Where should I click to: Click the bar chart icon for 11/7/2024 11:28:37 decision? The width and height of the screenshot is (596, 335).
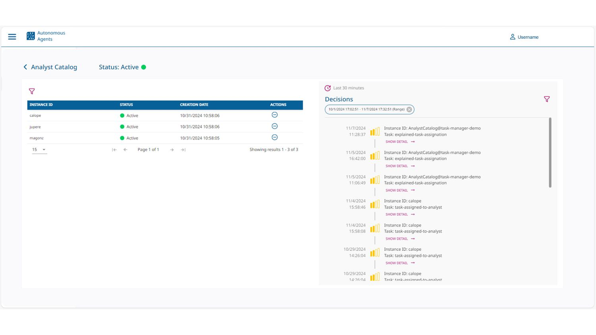click(x=375, y=132)
